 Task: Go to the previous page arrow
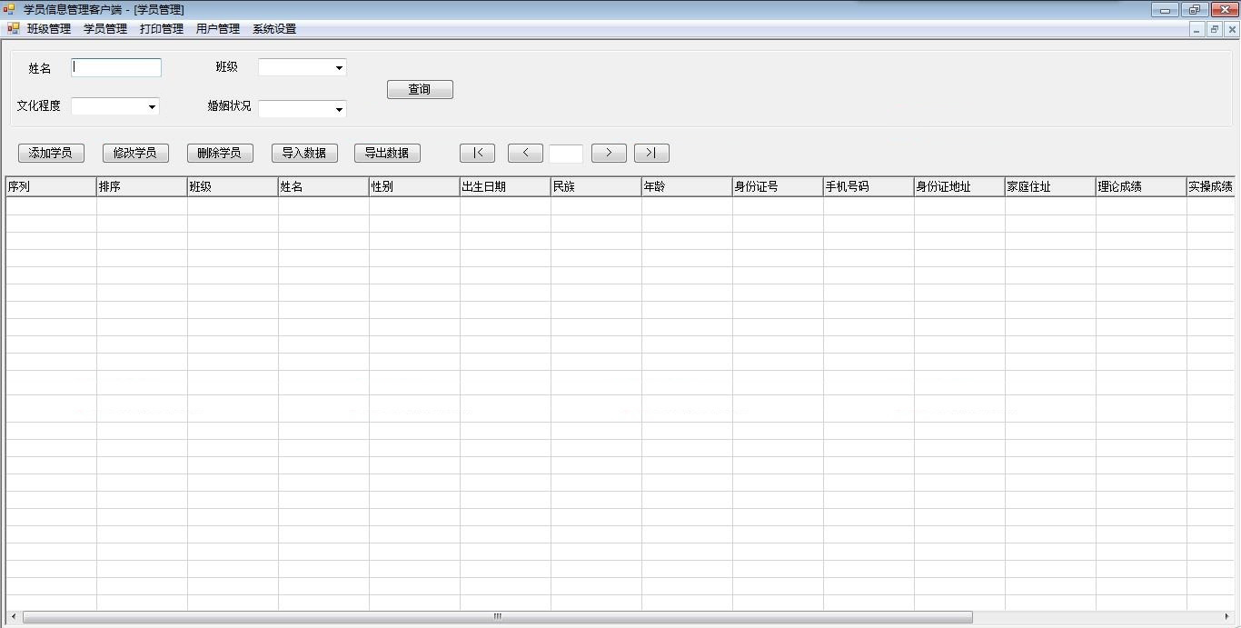pos(525,153)
